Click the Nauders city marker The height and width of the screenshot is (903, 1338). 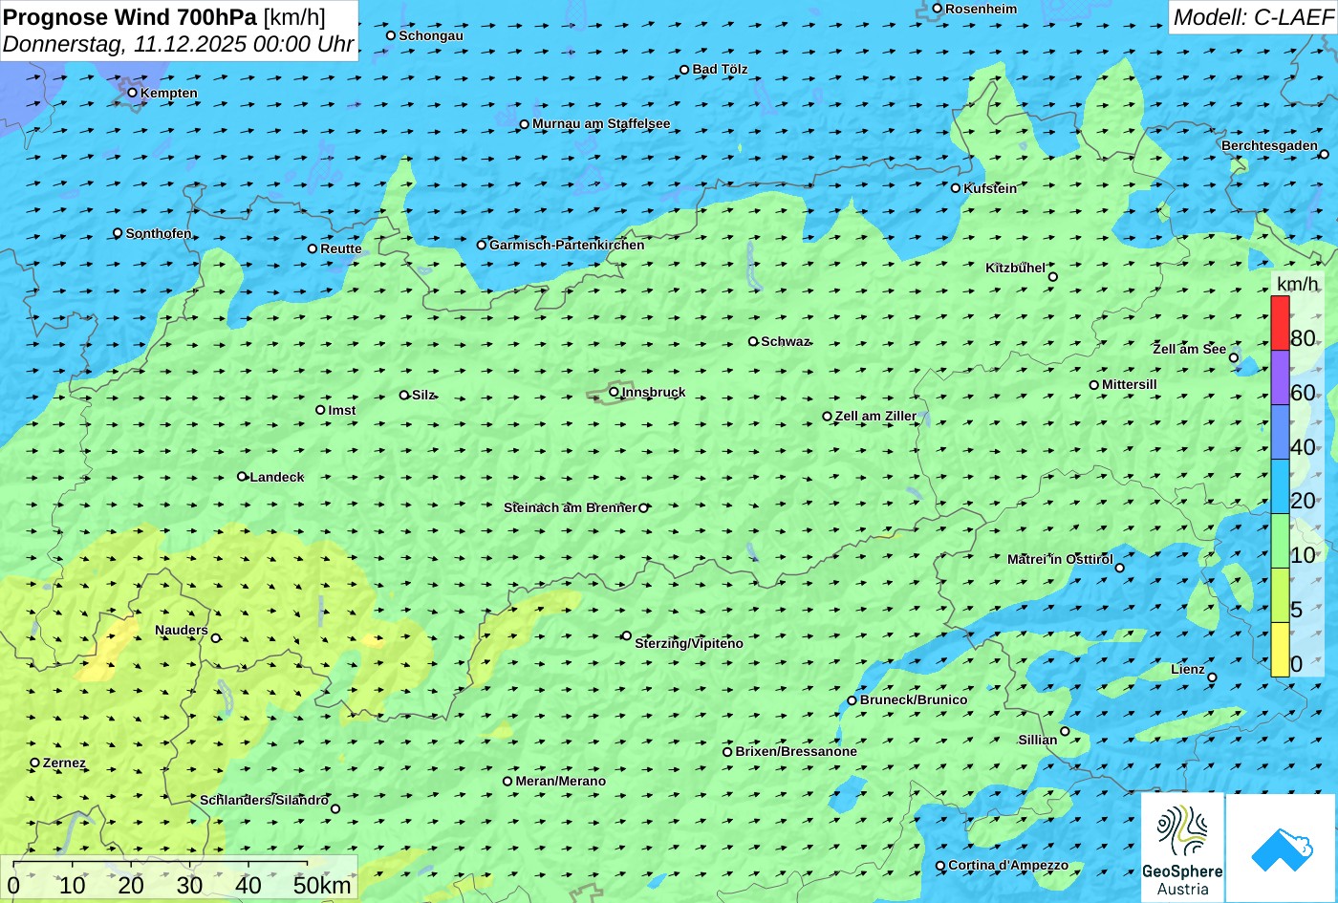pos(216,638)
